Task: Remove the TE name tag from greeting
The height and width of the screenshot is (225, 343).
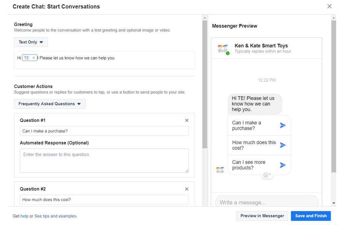Action: click(34, 58)
